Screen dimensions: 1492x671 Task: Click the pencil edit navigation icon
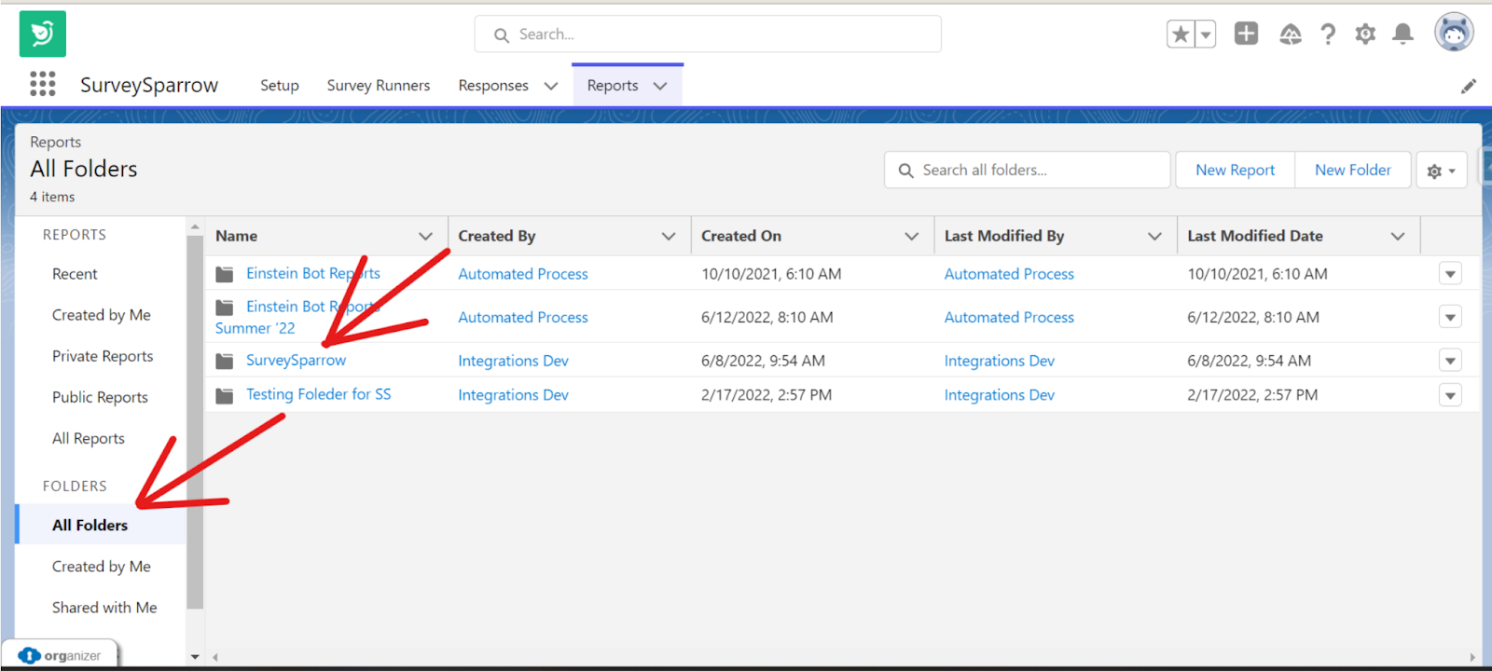[x=1468, y=87]
